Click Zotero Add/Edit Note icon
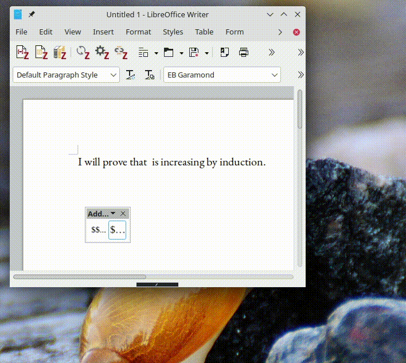This screenshot has width=406, height=363. pos(41,52)
